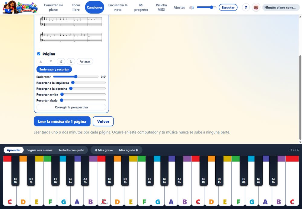Click the C3 a C6 range label
The width and height of the screenshot is (302, 209).
click(294, 150)
